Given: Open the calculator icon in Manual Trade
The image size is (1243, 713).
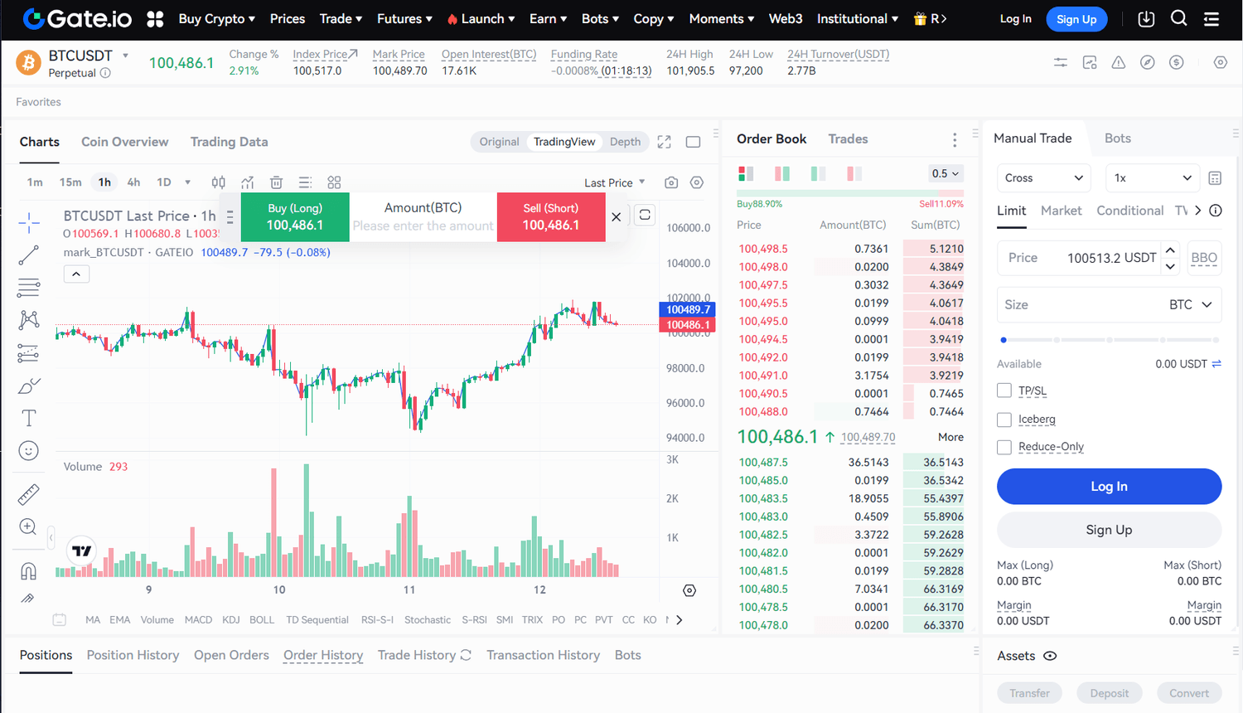Looking at the screenshot, I should (x=1215, y=178).
